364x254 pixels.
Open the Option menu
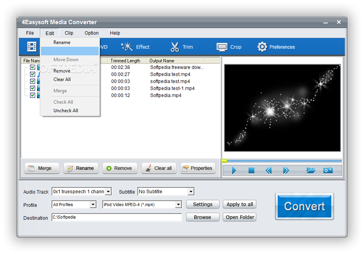coord(91,33)
